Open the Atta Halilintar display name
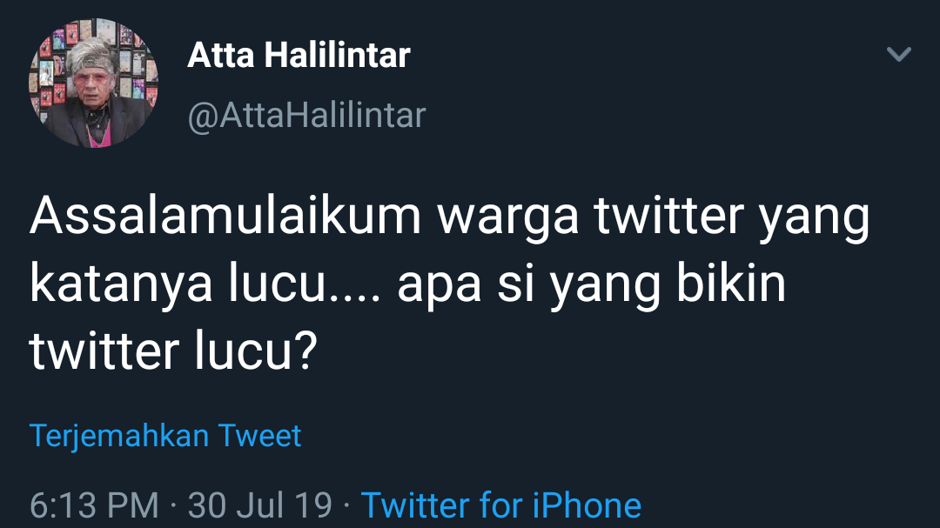940x528 pixels. pos(299,57)
